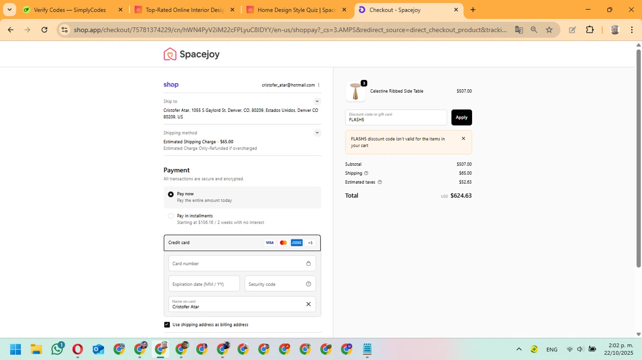
Task: Show shipping info tooltip icon
Action: click(x=366, y=173)
